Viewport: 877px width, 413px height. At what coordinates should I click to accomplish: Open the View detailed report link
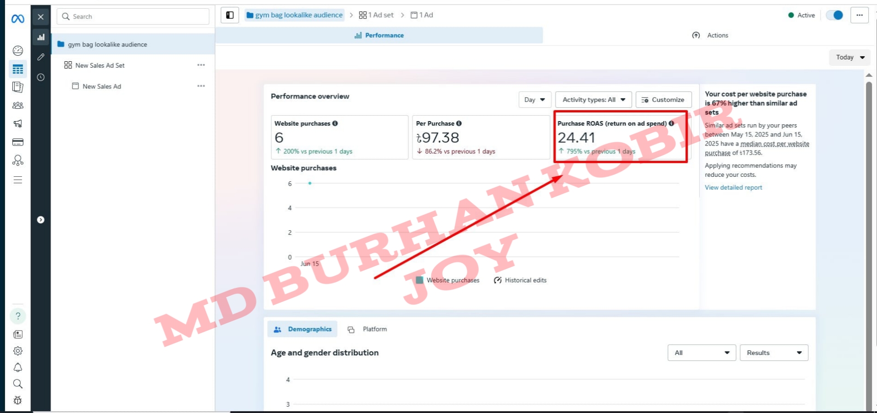733,187
